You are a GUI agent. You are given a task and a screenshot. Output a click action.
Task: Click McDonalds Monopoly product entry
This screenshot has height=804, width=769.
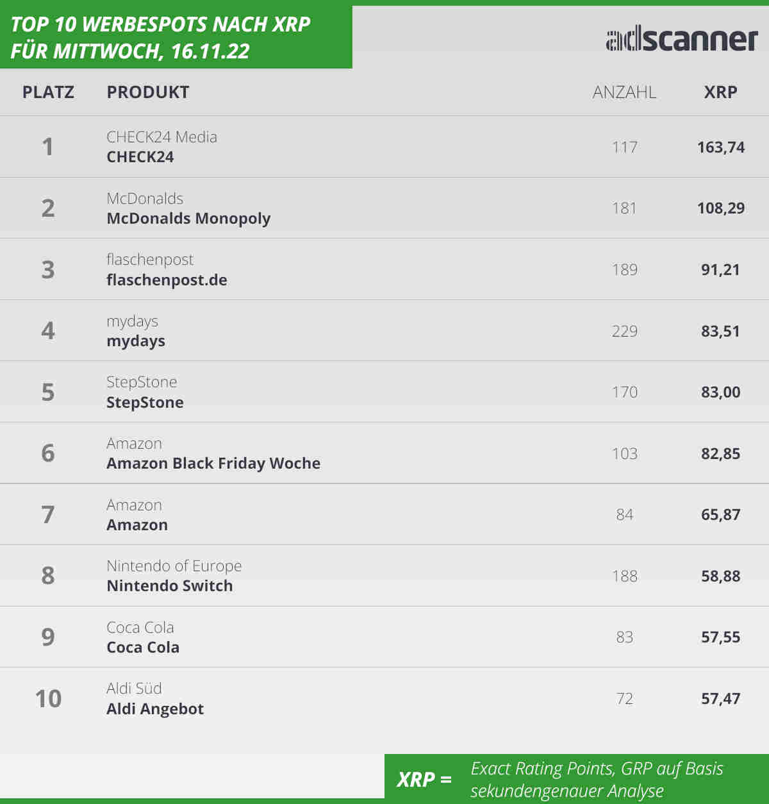[x=188, y=219]
